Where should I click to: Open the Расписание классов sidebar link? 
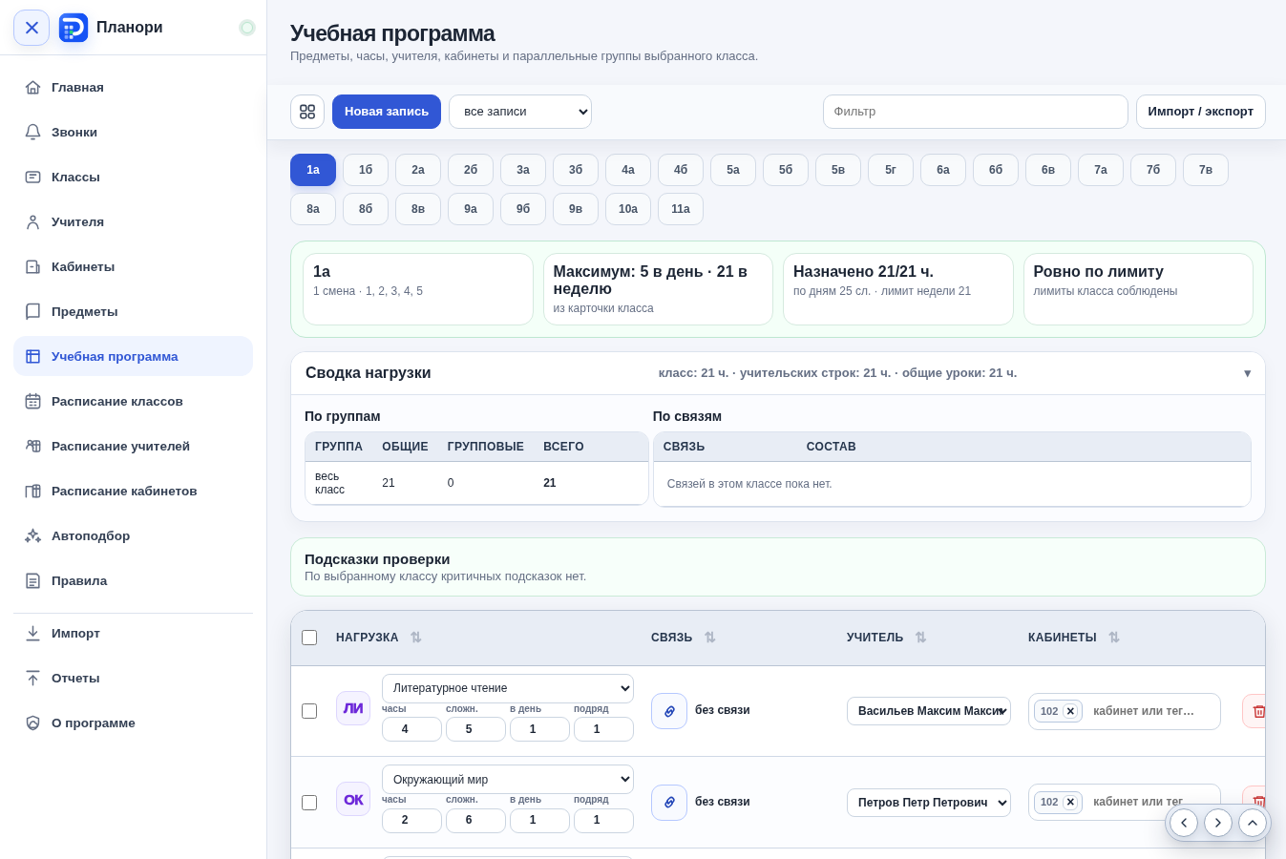133,401
